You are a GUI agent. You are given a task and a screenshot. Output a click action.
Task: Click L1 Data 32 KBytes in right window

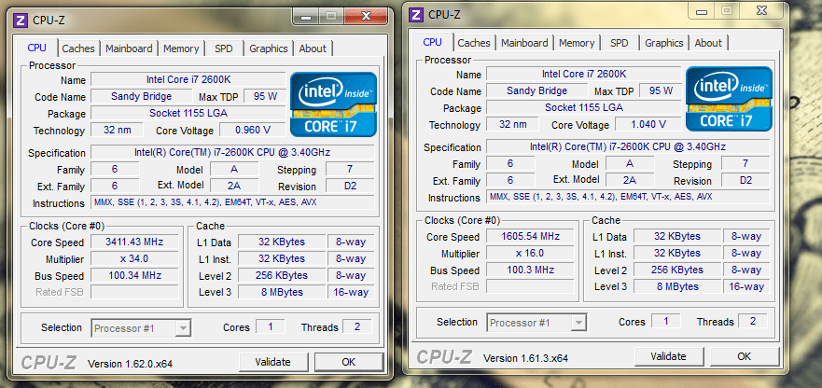677,236
